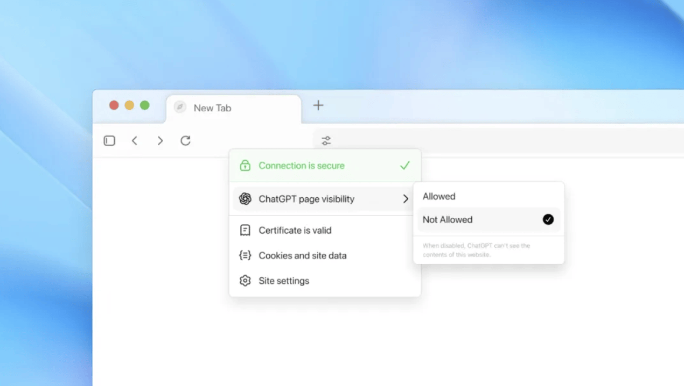Open a new tab with plus button
The height and width of the screenshot is (386, 684).
pyautogui.click(x=318, y=105)
